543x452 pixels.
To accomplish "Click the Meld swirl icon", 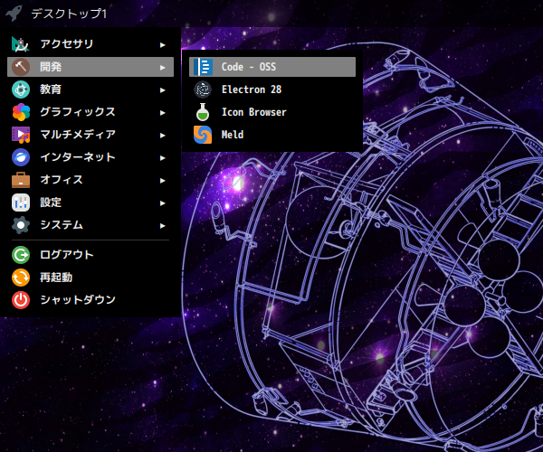I will 203,135.
